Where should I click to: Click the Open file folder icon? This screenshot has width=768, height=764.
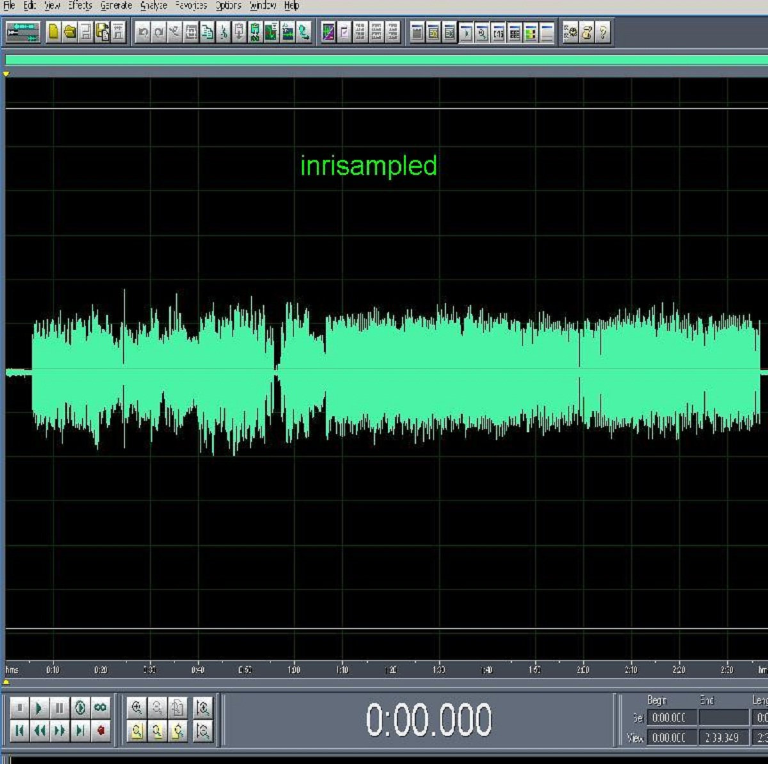click(x=70, y=32)
